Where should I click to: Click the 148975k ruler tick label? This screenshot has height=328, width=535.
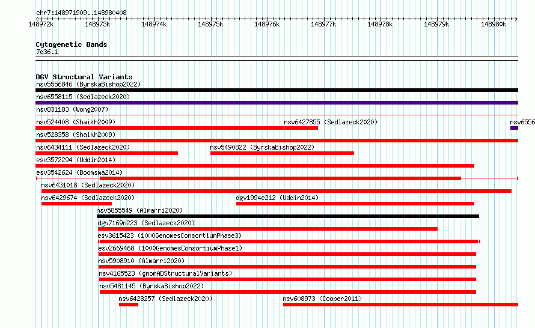pos(210,24)
